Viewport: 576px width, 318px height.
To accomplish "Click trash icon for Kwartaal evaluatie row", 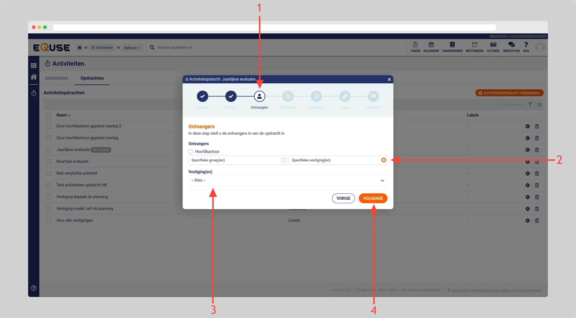I will 537,162.
